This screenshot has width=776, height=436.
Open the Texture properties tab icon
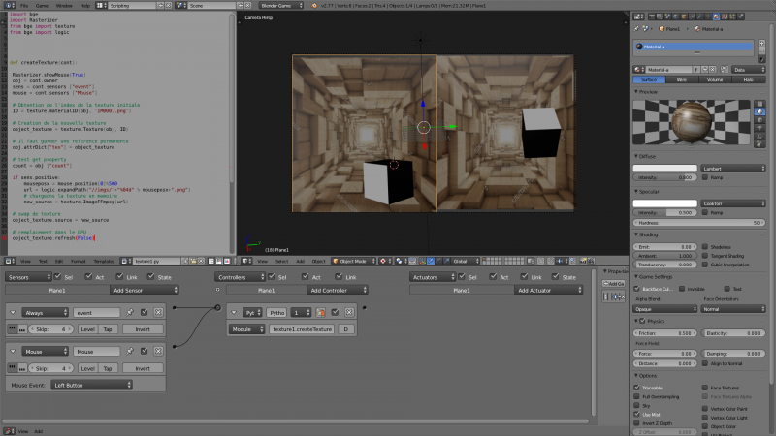pos(724,16)
